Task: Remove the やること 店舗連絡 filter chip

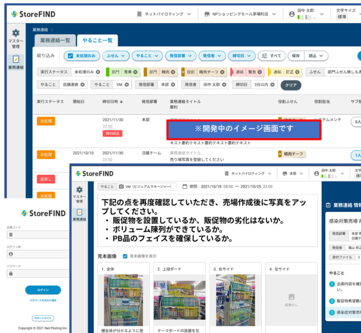Action: (x=82, y=85)
